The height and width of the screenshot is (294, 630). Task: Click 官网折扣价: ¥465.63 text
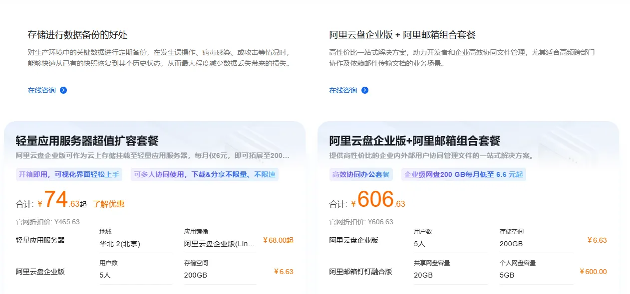pyautogui.click(x=48, y=222)
